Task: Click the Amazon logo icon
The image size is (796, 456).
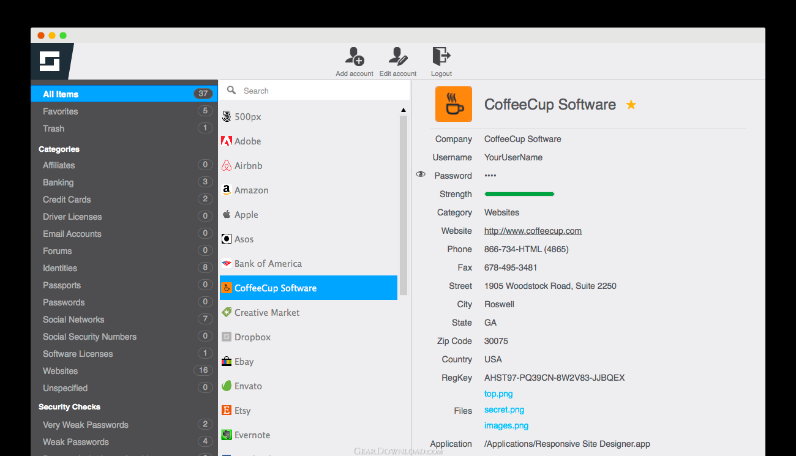Action: (227, 190)
